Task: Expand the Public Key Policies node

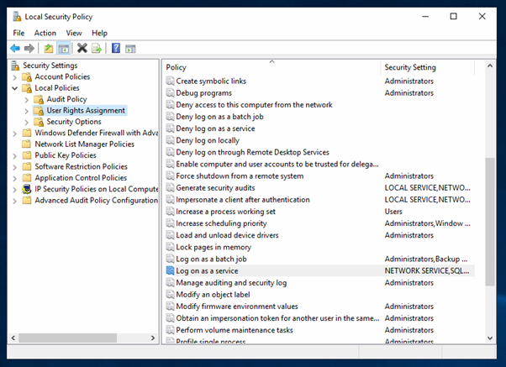Action: pos(15,155)
